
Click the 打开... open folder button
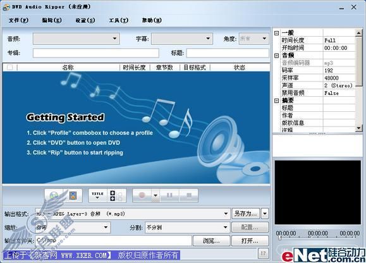click(x=250, y=241)
